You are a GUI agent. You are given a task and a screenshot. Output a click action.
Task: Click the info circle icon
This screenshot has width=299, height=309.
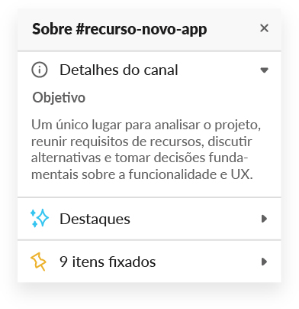[x=40, y=70]
